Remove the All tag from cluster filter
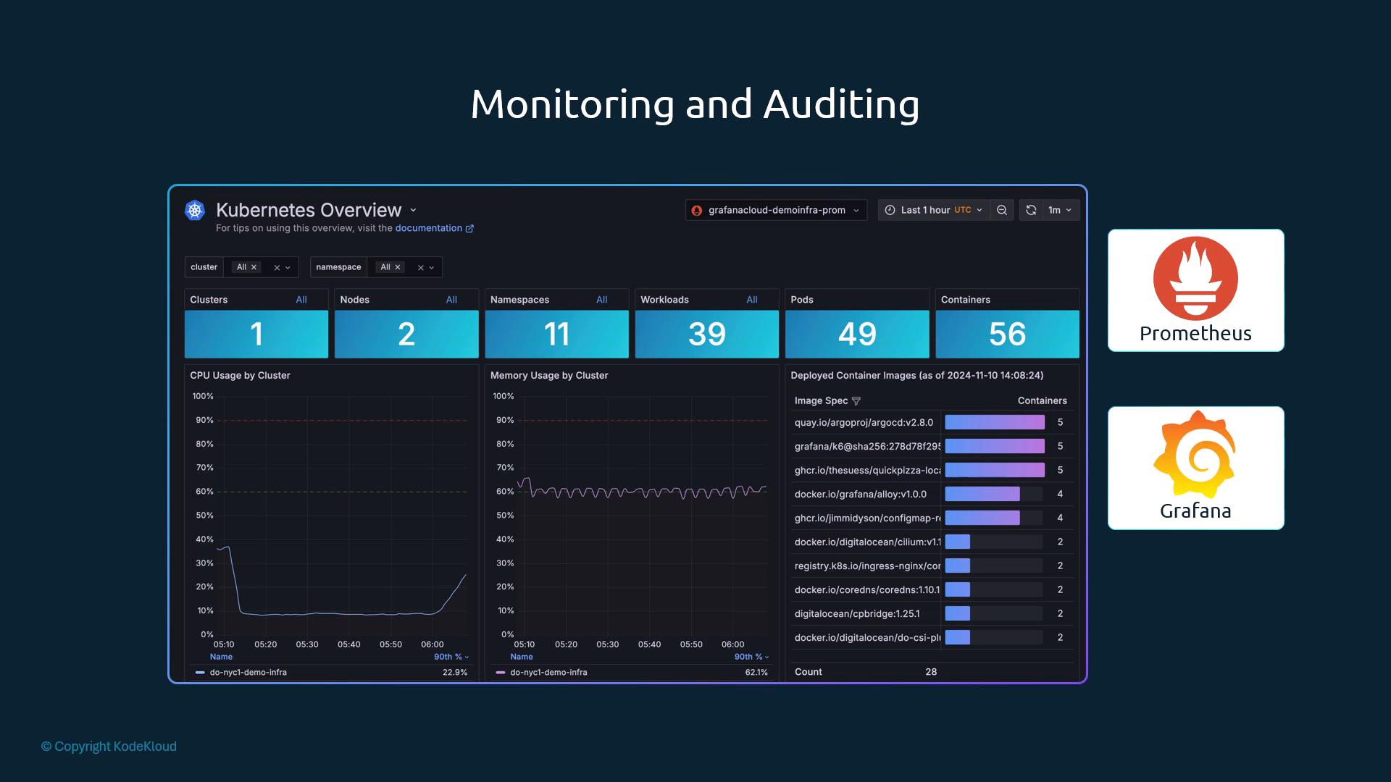The image size is (1391, 782). (x=254, y=267)
